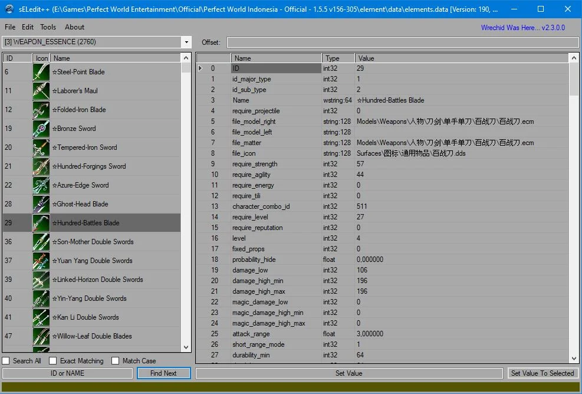The height and width of the screenshot is (394, 582).
Task: Click the sELedit++ app icon in title bar
Action: (x=9, y=9)
